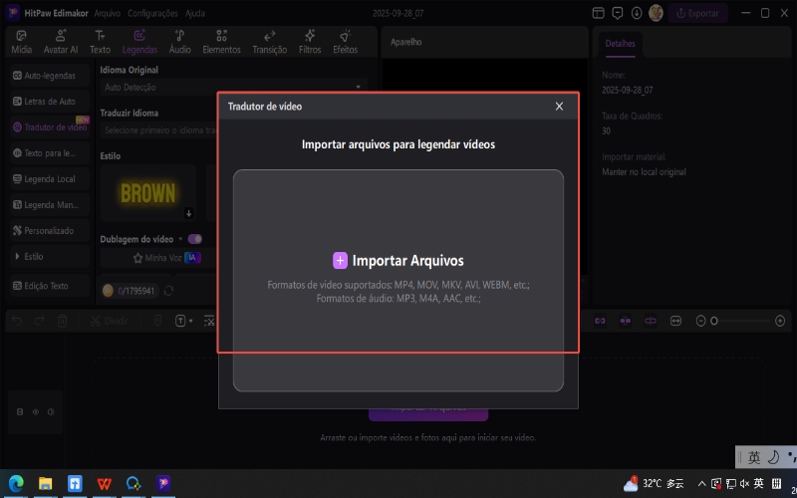The height and width of the screenshot is (498, 797).
Task: Open the user avatar profile
Action: coord(656,13)
